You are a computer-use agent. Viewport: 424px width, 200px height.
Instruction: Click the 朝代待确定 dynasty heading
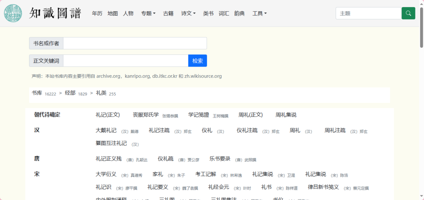47,115
